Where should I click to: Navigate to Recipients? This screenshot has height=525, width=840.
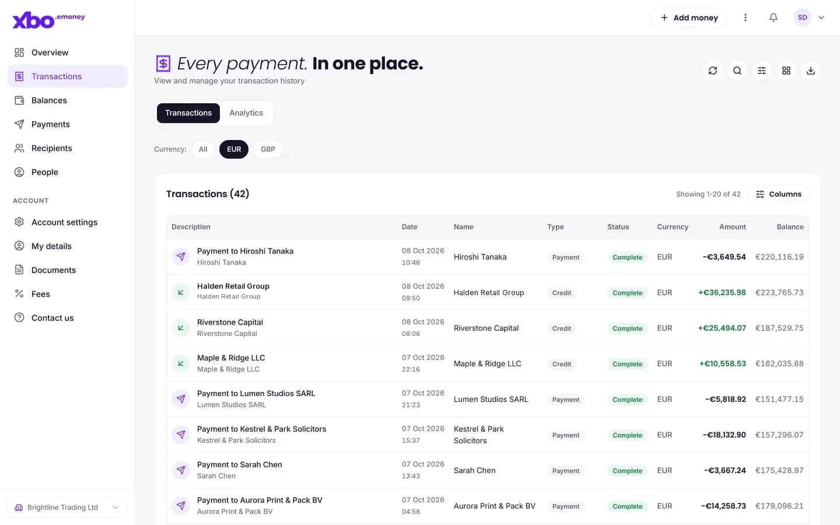tap(67, 148)
